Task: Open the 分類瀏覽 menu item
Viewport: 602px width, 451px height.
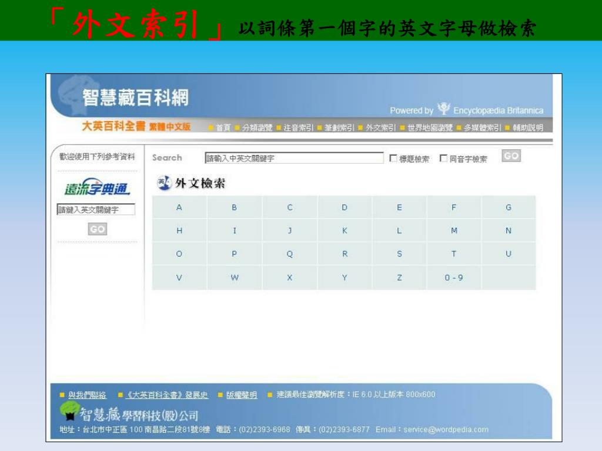Action: (x=257, y=127)
